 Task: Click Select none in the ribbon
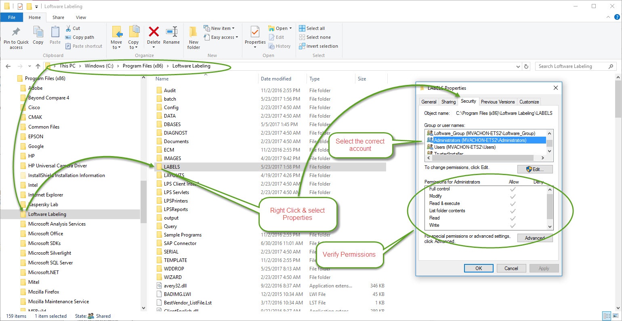click(x=315, y=37)
